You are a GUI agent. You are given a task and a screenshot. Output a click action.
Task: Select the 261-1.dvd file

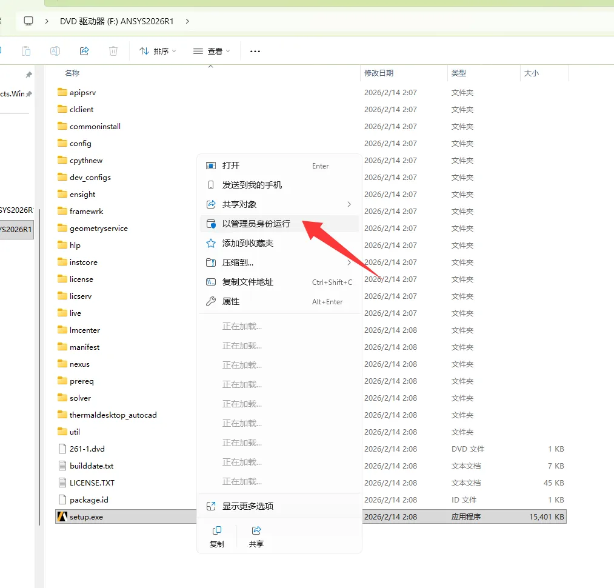pyautogui.click(x=87, y=449)
